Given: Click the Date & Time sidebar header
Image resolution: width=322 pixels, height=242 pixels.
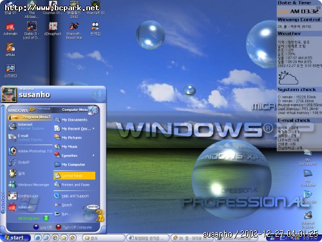Looking at the screenshot, I should (x=294, y=3).
